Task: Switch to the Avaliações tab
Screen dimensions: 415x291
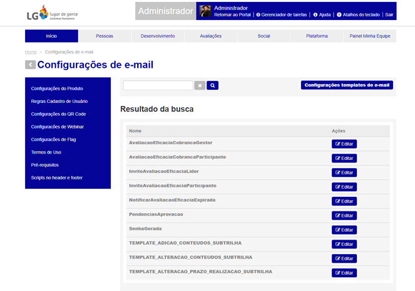Action: click(210, 36)
